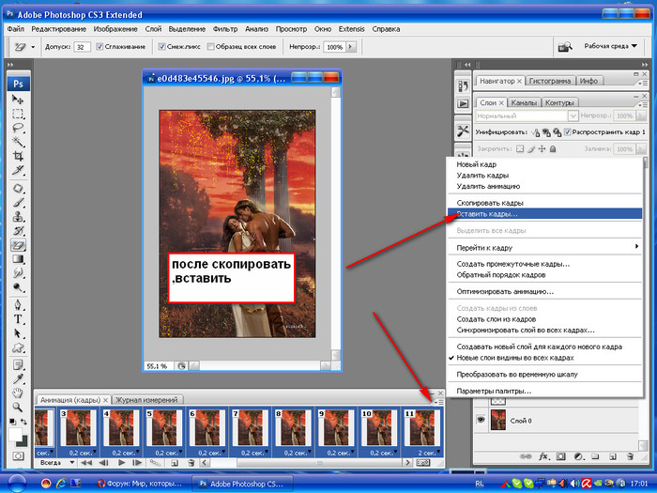Swap foreground and background colors
The height and width of the screenshot is (493, 657).
click(x=23, y=422)
